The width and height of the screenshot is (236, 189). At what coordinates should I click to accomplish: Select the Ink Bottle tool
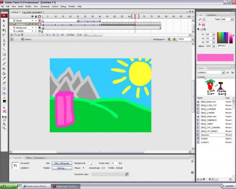click(4, 69)
